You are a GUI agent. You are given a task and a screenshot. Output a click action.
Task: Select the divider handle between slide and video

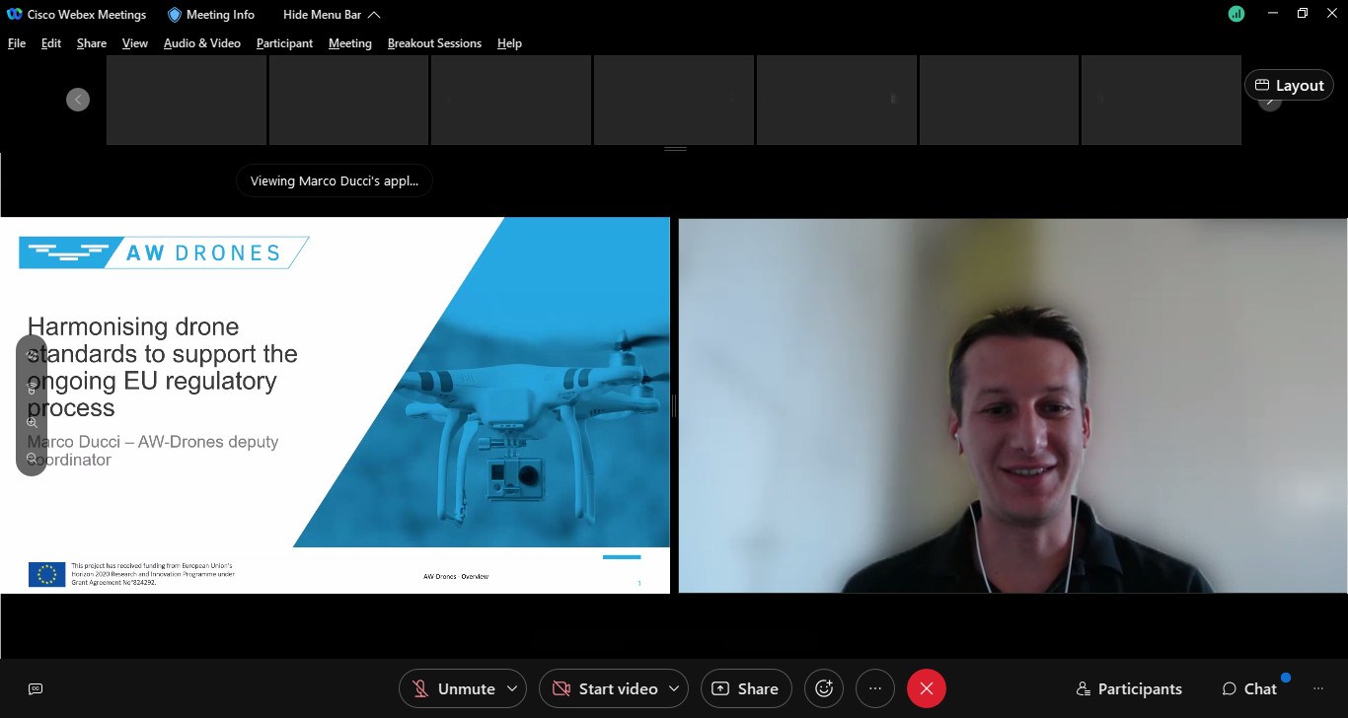[x=674, y=405]
